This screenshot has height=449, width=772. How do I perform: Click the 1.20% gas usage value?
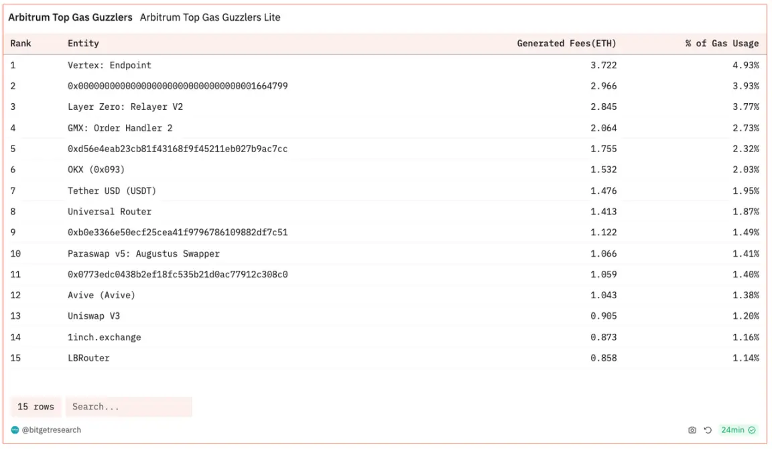(746, 316)
